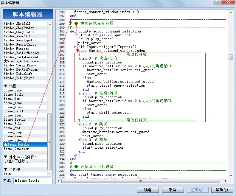This screenshot has height=196, width=236.
Task: Click line 310 if @active_battler.id == 2
Action: (127, 66)
